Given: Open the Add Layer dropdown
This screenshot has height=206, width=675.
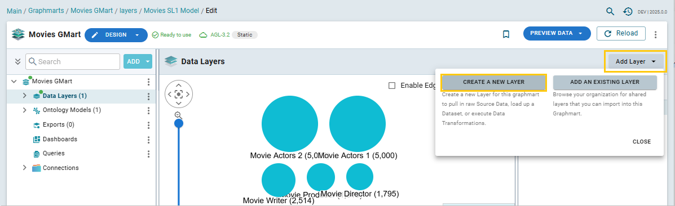Looking at the screenshot, I should (636, 61).
